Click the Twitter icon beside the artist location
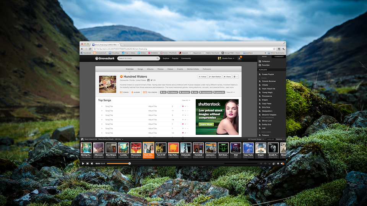Image resolution: width=367 pixels, height=206 pixels. pyautogui.click(x=151, y=80)
